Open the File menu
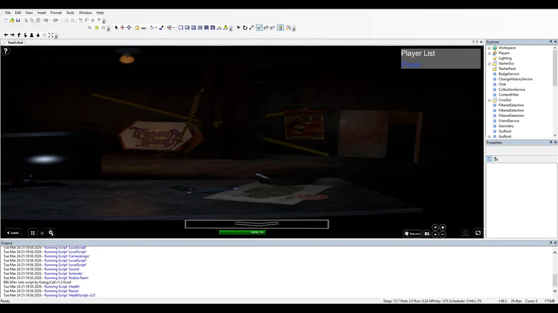The height and width of the screenshot is (313, 558). click(x=8, y=13)
